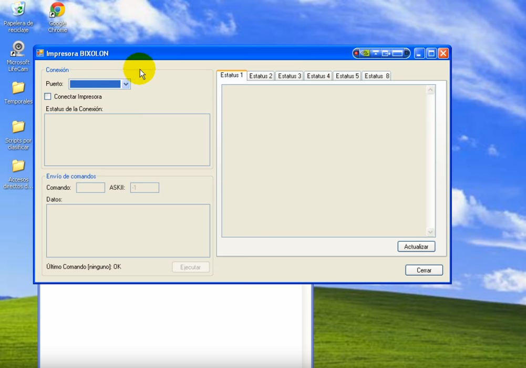Maximize the Impresora BIXOLON window
The image size is (526, 368).
coord(431,53)
